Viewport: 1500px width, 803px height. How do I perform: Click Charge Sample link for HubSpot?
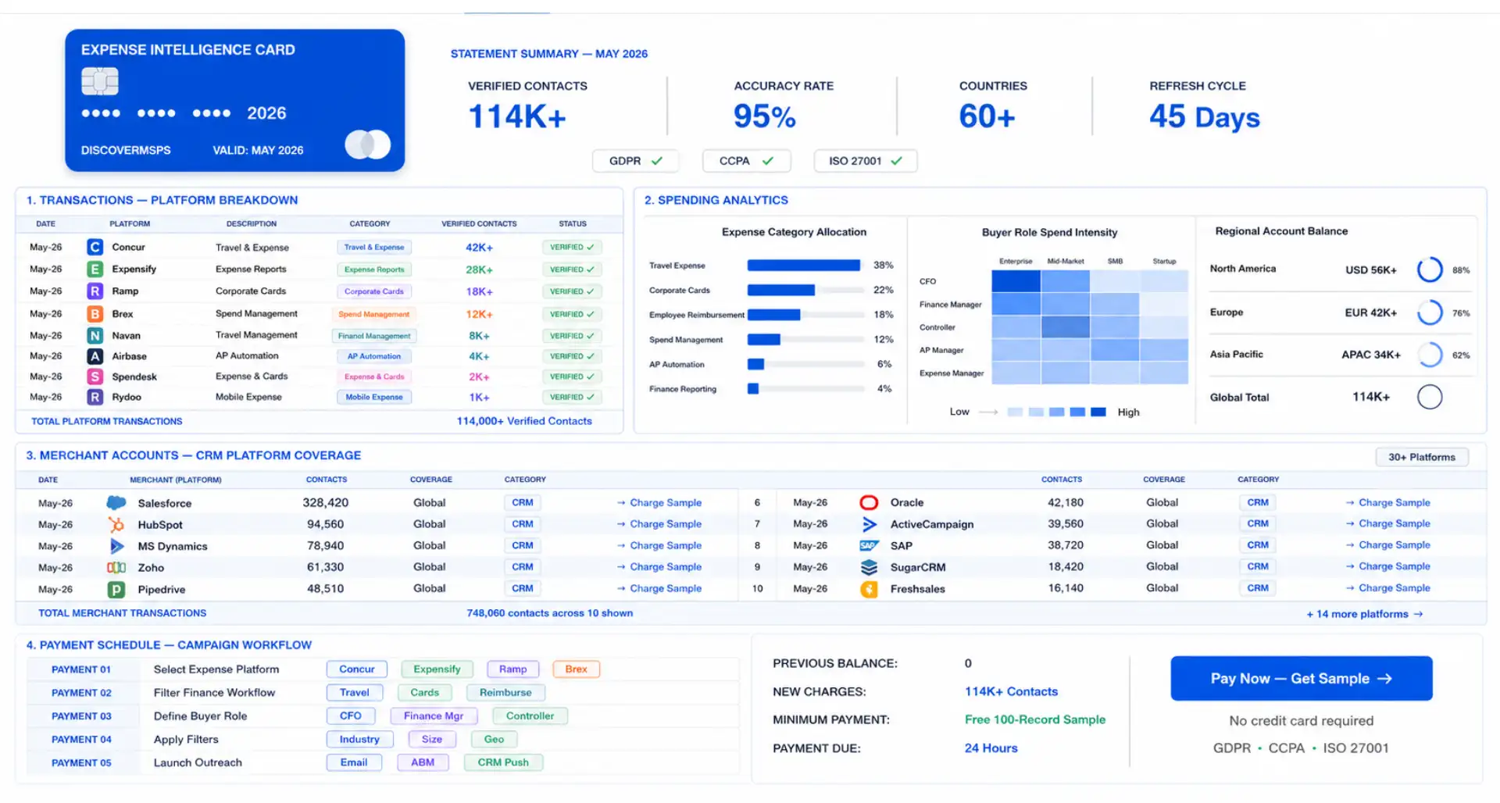(x=659, y=524)
